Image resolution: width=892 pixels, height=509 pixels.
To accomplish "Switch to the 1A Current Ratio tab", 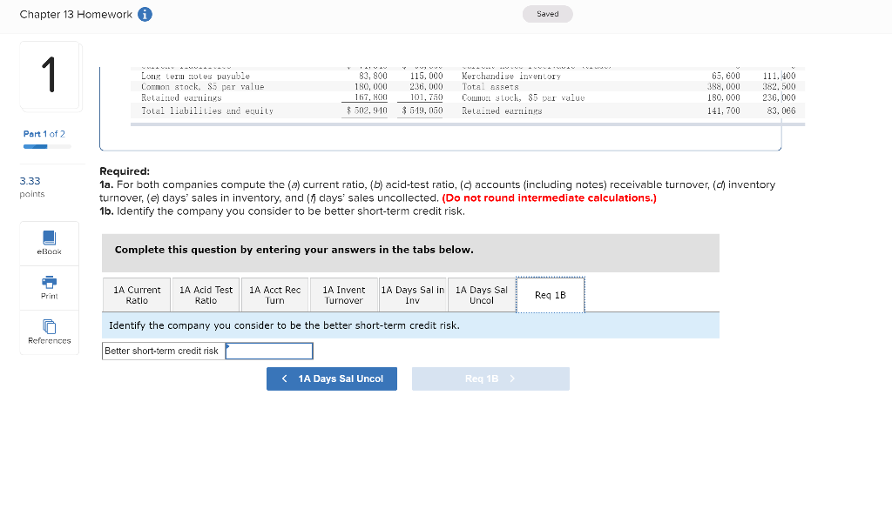I will [137, 295].
